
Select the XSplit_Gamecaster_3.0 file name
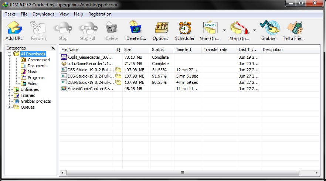(x=90, y=57)
